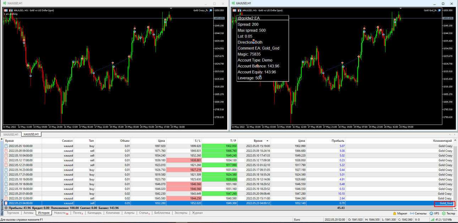Click Market Depth icon in left chart
Image resolution: width=458 pixels, height=223 pixels.
(6, 10)
